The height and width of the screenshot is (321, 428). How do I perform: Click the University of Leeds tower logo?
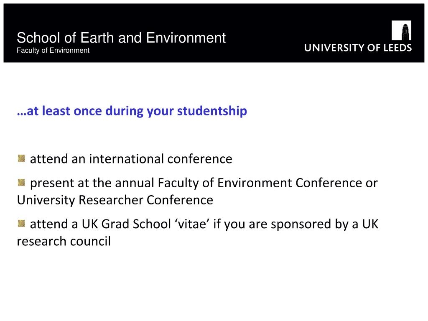point(401,30)
